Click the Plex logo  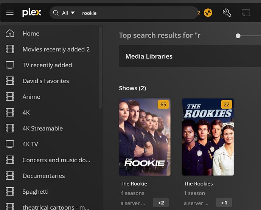(x=32, y=13)
